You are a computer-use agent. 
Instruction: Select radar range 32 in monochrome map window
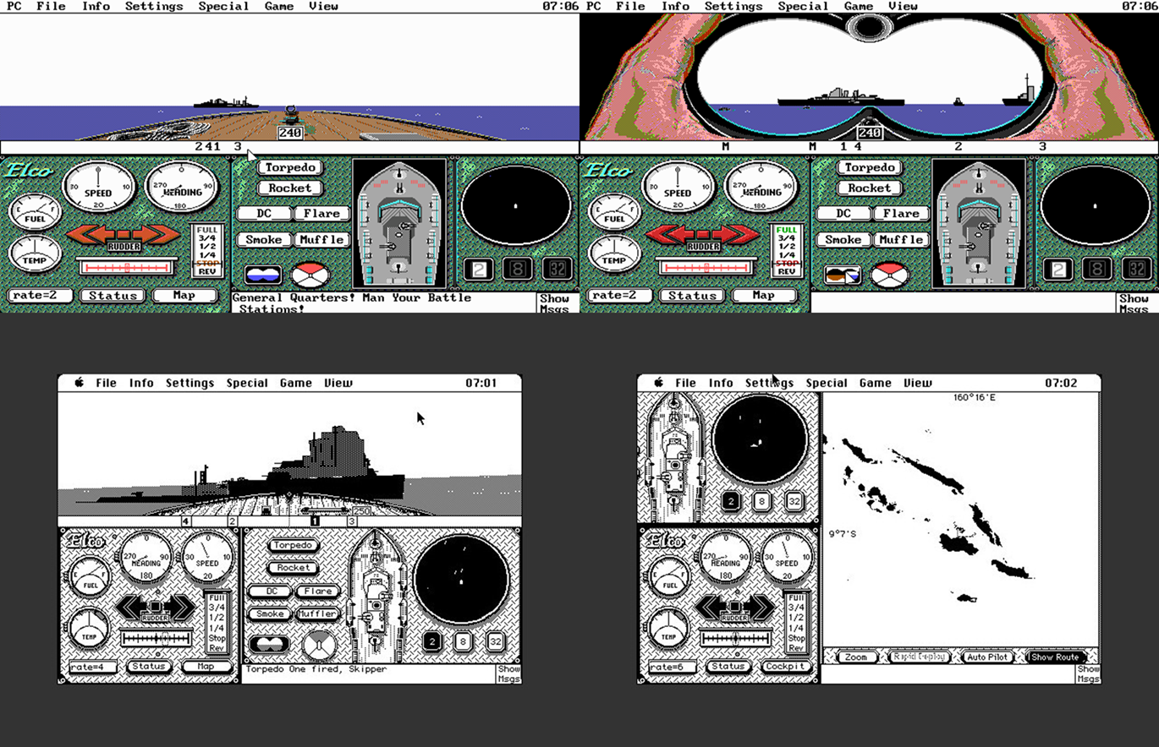coord(794,502)
